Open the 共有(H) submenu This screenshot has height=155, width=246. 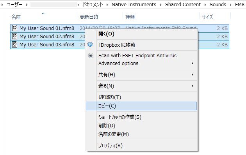click(x=141, y=75)
